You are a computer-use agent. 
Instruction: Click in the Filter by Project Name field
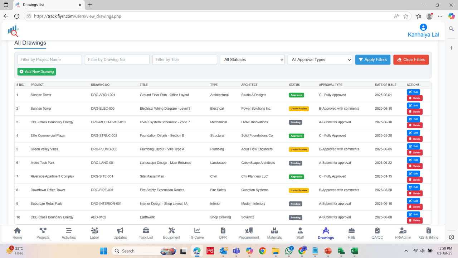pyautogui.click(x=49, y=59)
